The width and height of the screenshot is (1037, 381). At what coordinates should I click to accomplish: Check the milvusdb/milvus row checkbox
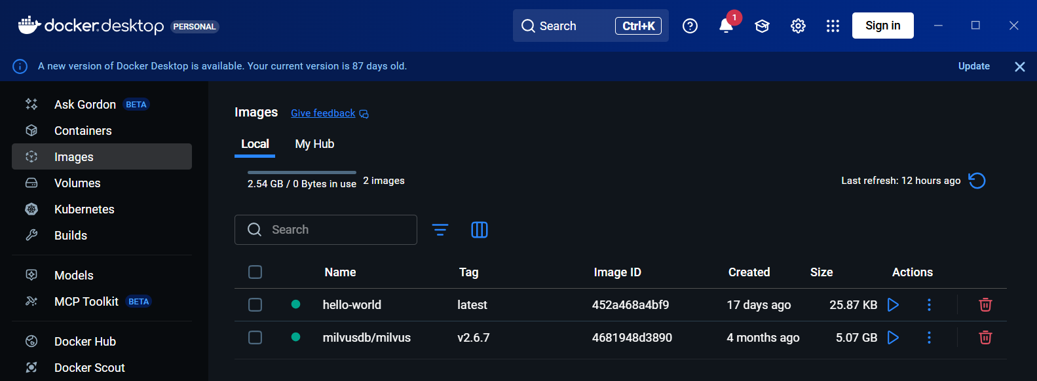point(255,338)
